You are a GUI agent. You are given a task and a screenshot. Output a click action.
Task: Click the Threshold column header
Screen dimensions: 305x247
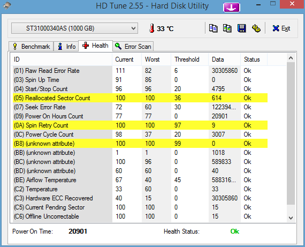(189, 59)
